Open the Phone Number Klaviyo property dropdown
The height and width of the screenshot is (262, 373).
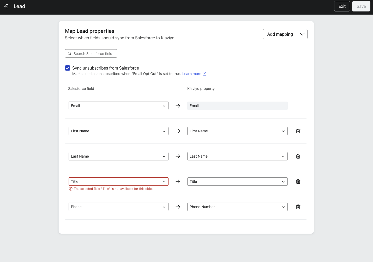tap(237, 207)
